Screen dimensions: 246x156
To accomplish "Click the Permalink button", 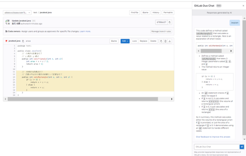I will click(168, 13).
